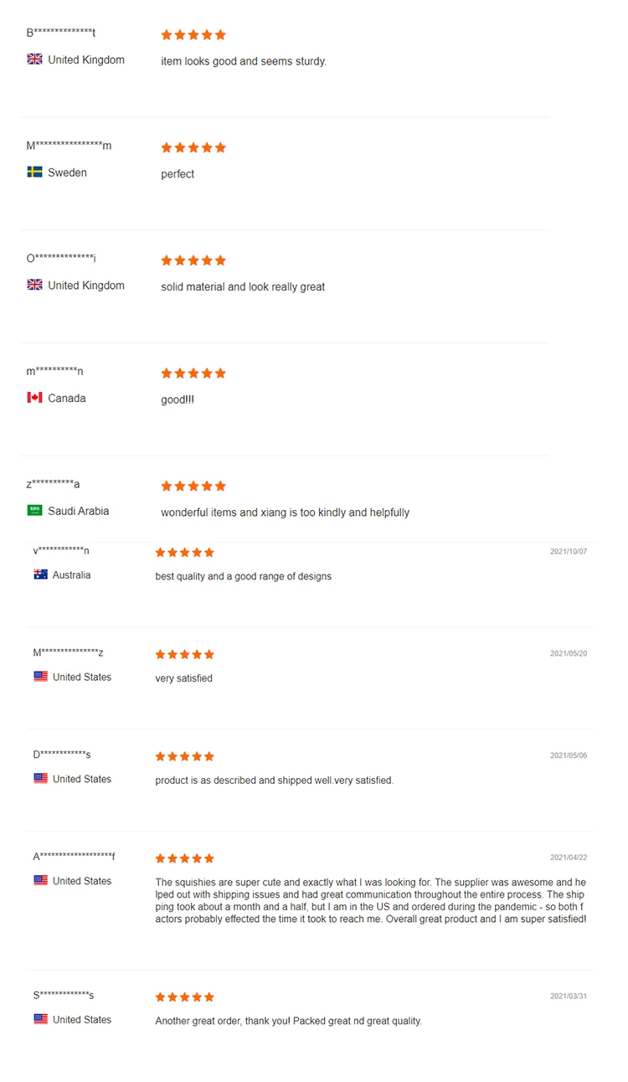Click the 2021/10/07 review date
This screenshot has width=628, height=1082.
point(569,552)
